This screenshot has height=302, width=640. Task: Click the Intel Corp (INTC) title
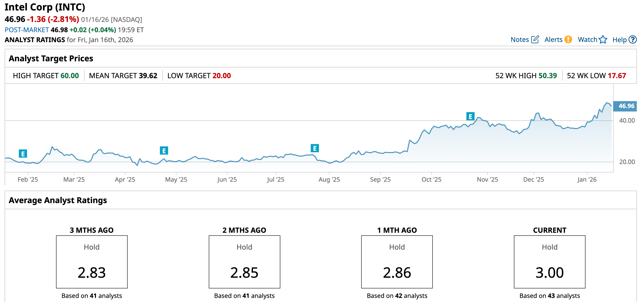(45, 7)
